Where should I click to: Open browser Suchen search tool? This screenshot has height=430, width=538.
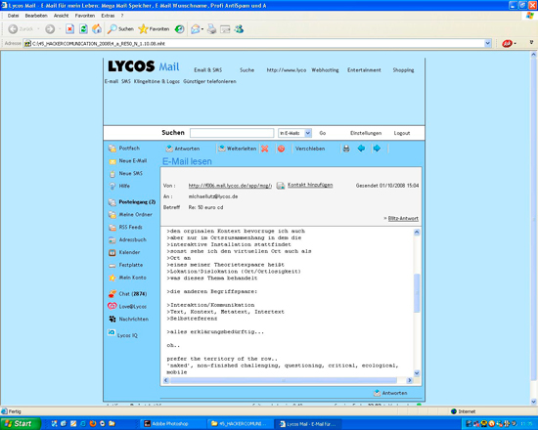pyautogui.click(x=120, y=29)
